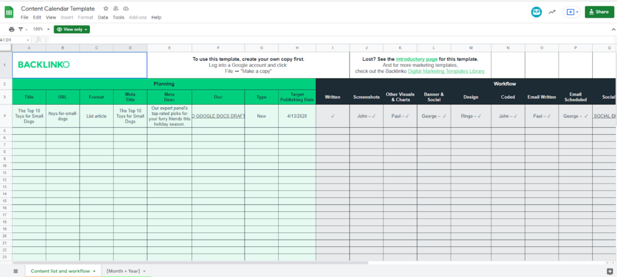
Task: Click the Google Sheets home icon
Action: (x=10, y=13)
